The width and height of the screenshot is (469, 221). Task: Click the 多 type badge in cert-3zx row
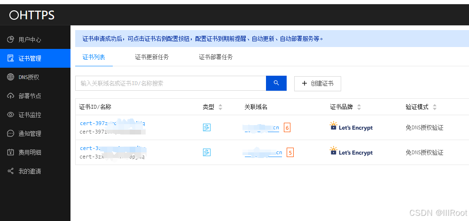tap(206, 152)
